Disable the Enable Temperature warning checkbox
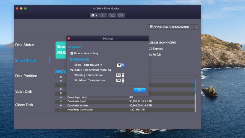The image size is (245, 138). tap(72, 70)
